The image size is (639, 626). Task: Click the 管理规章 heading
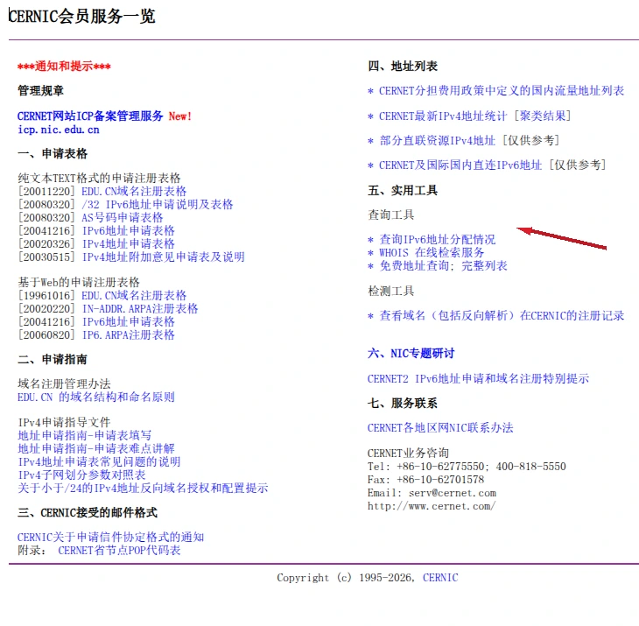pos(41,91)
